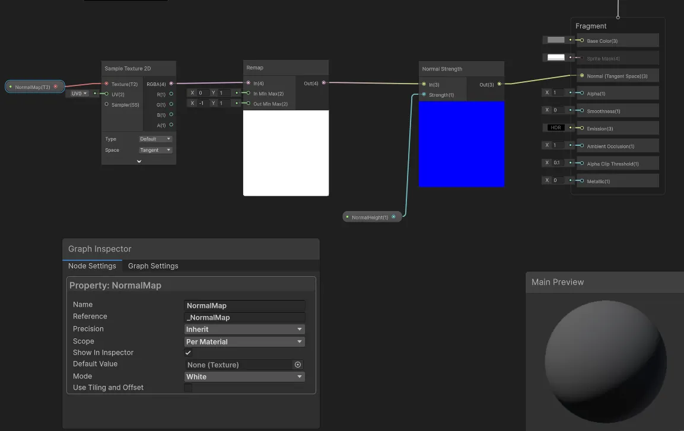Open the Mode dropdown set to White

[x=244, y=376]
